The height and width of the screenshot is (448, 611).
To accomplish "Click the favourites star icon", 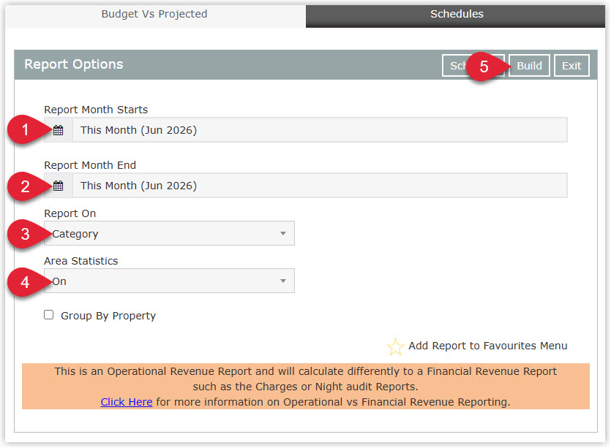I will pos(395,346).
